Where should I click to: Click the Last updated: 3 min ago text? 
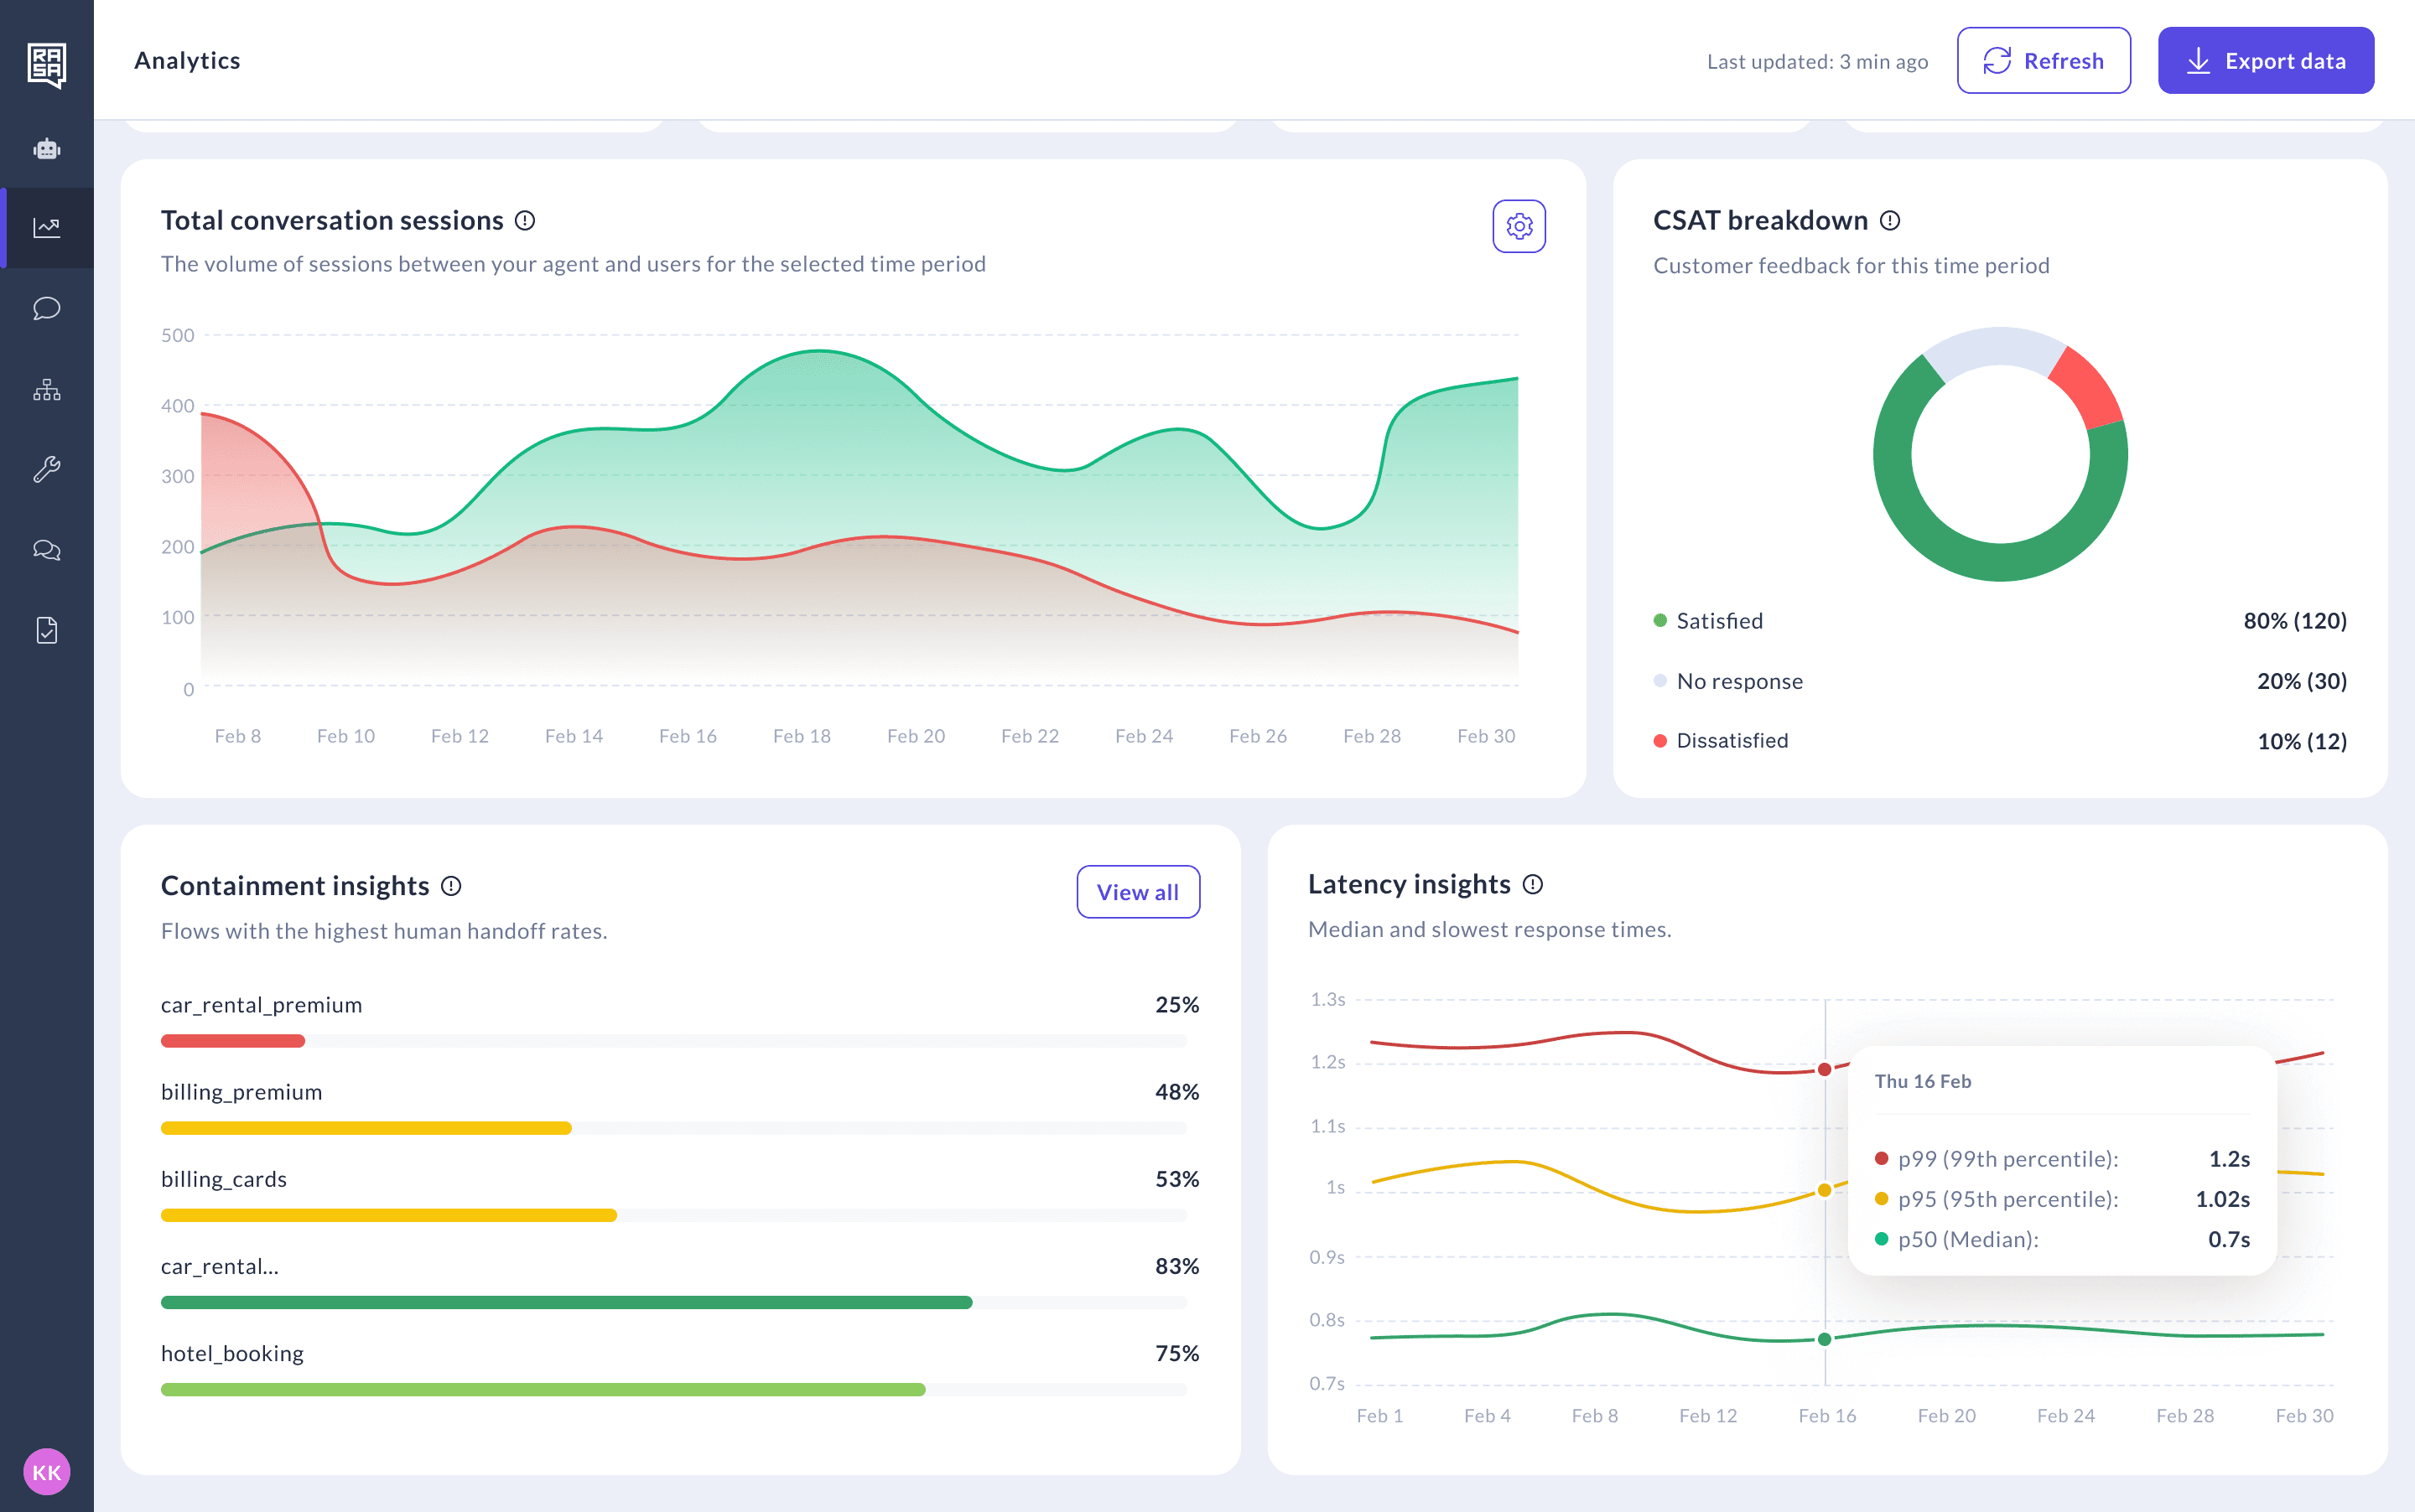[x=1817, y=61]
